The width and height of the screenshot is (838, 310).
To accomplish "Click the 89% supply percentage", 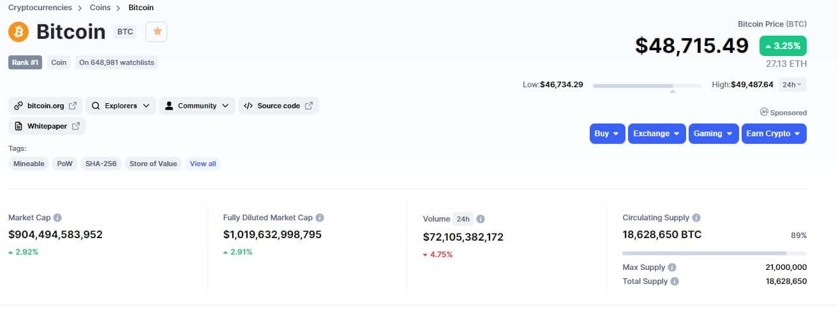I will pyautogui.click(x=799, y=236).
